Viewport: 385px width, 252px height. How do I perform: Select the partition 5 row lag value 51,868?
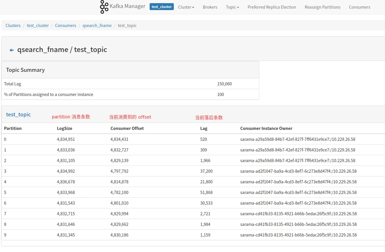coord(206,193)
